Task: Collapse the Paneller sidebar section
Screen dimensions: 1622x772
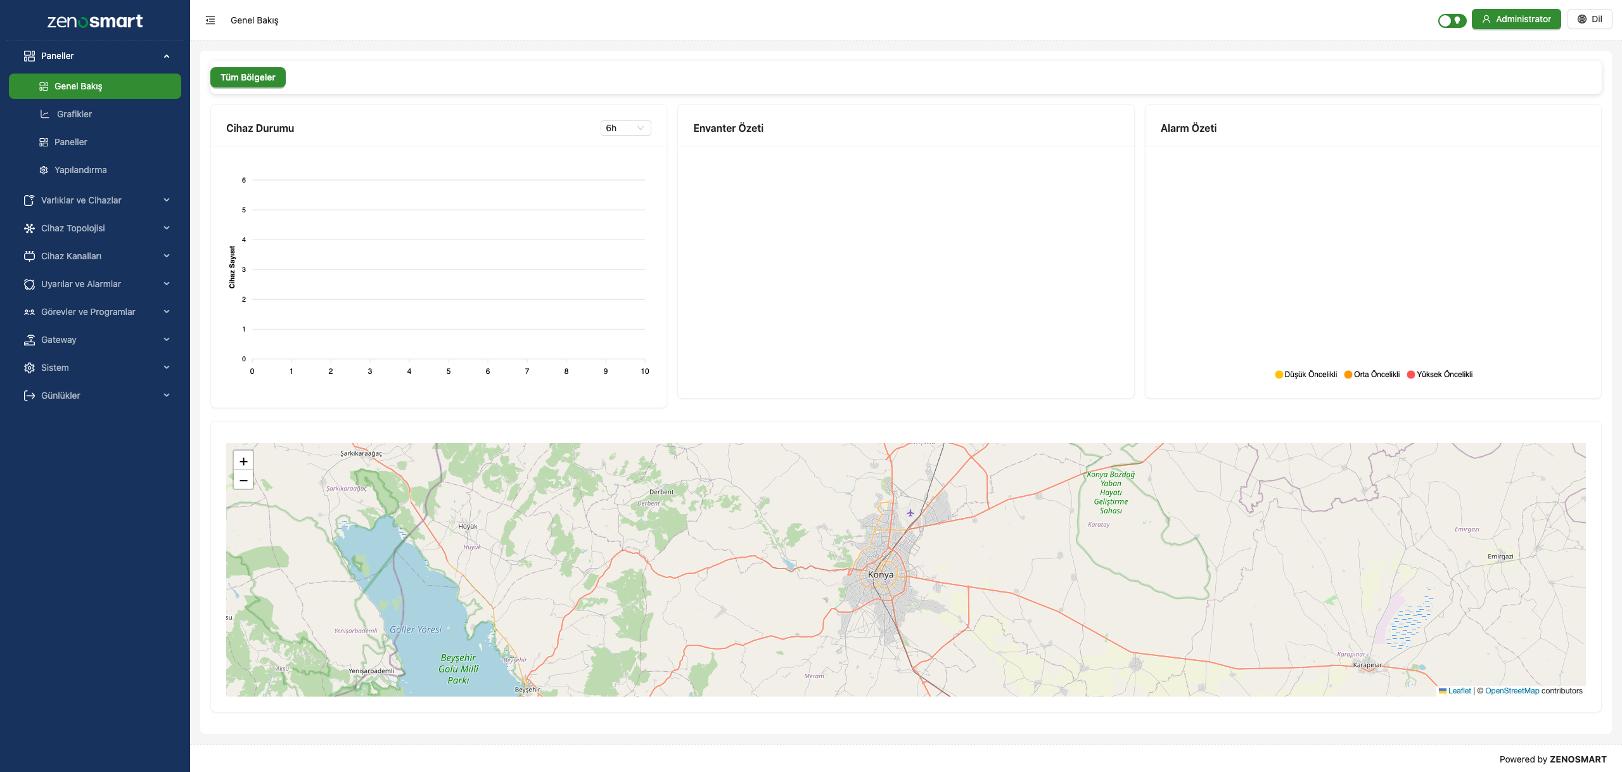Action: (166, 56)
